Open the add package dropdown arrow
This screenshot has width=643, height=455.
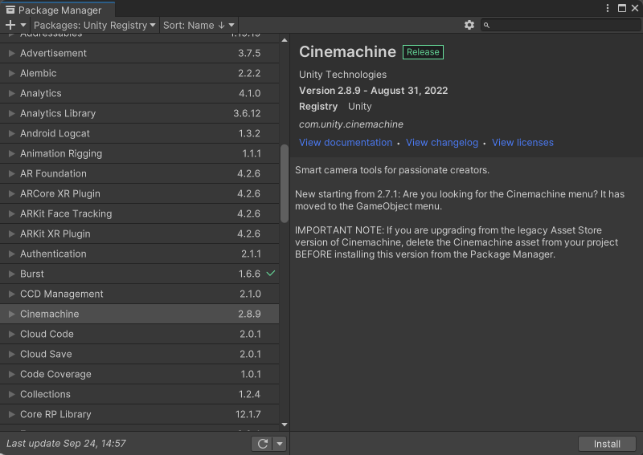pos(23,25)
